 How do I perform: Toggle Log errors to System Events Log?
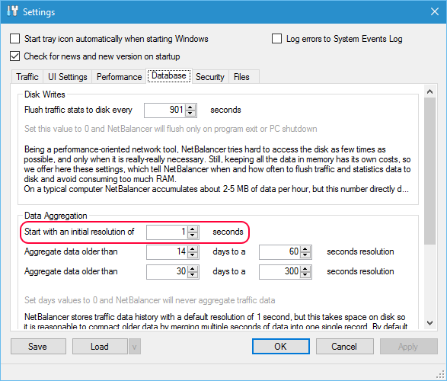click(x=276, y=39)
